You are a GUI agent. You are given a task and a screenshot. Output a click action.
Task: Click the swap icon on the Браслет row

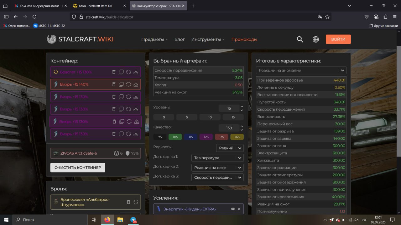pos(128,72)
